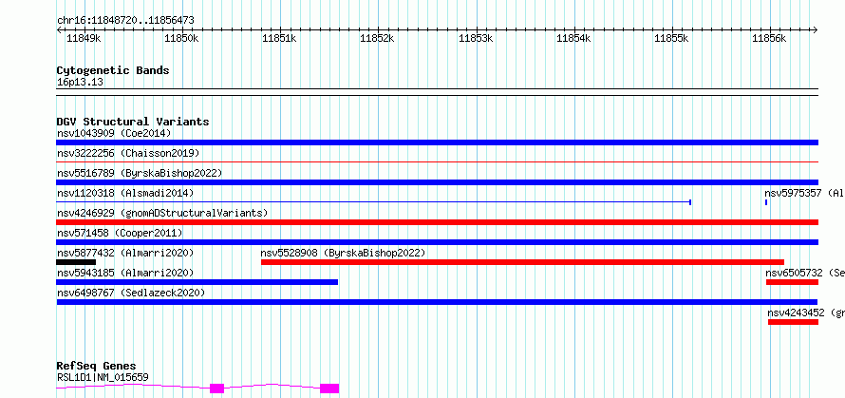Click the nsv4243452 red variant bar
The image size is (845, 398).
tap(794, 322)
